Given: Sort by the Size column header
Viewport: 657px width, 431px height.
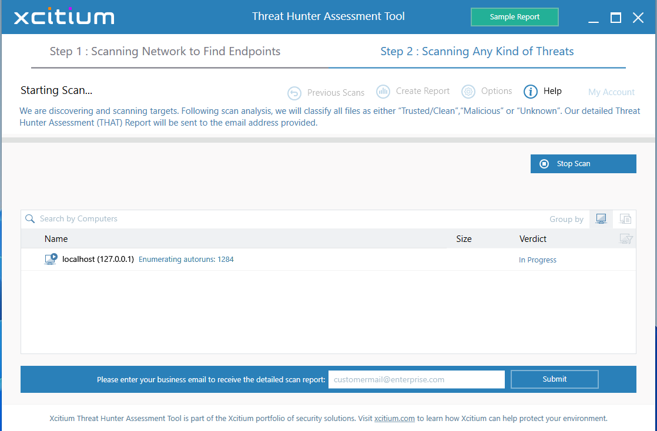Looking at the screenshot, I should tap(464, 239).
